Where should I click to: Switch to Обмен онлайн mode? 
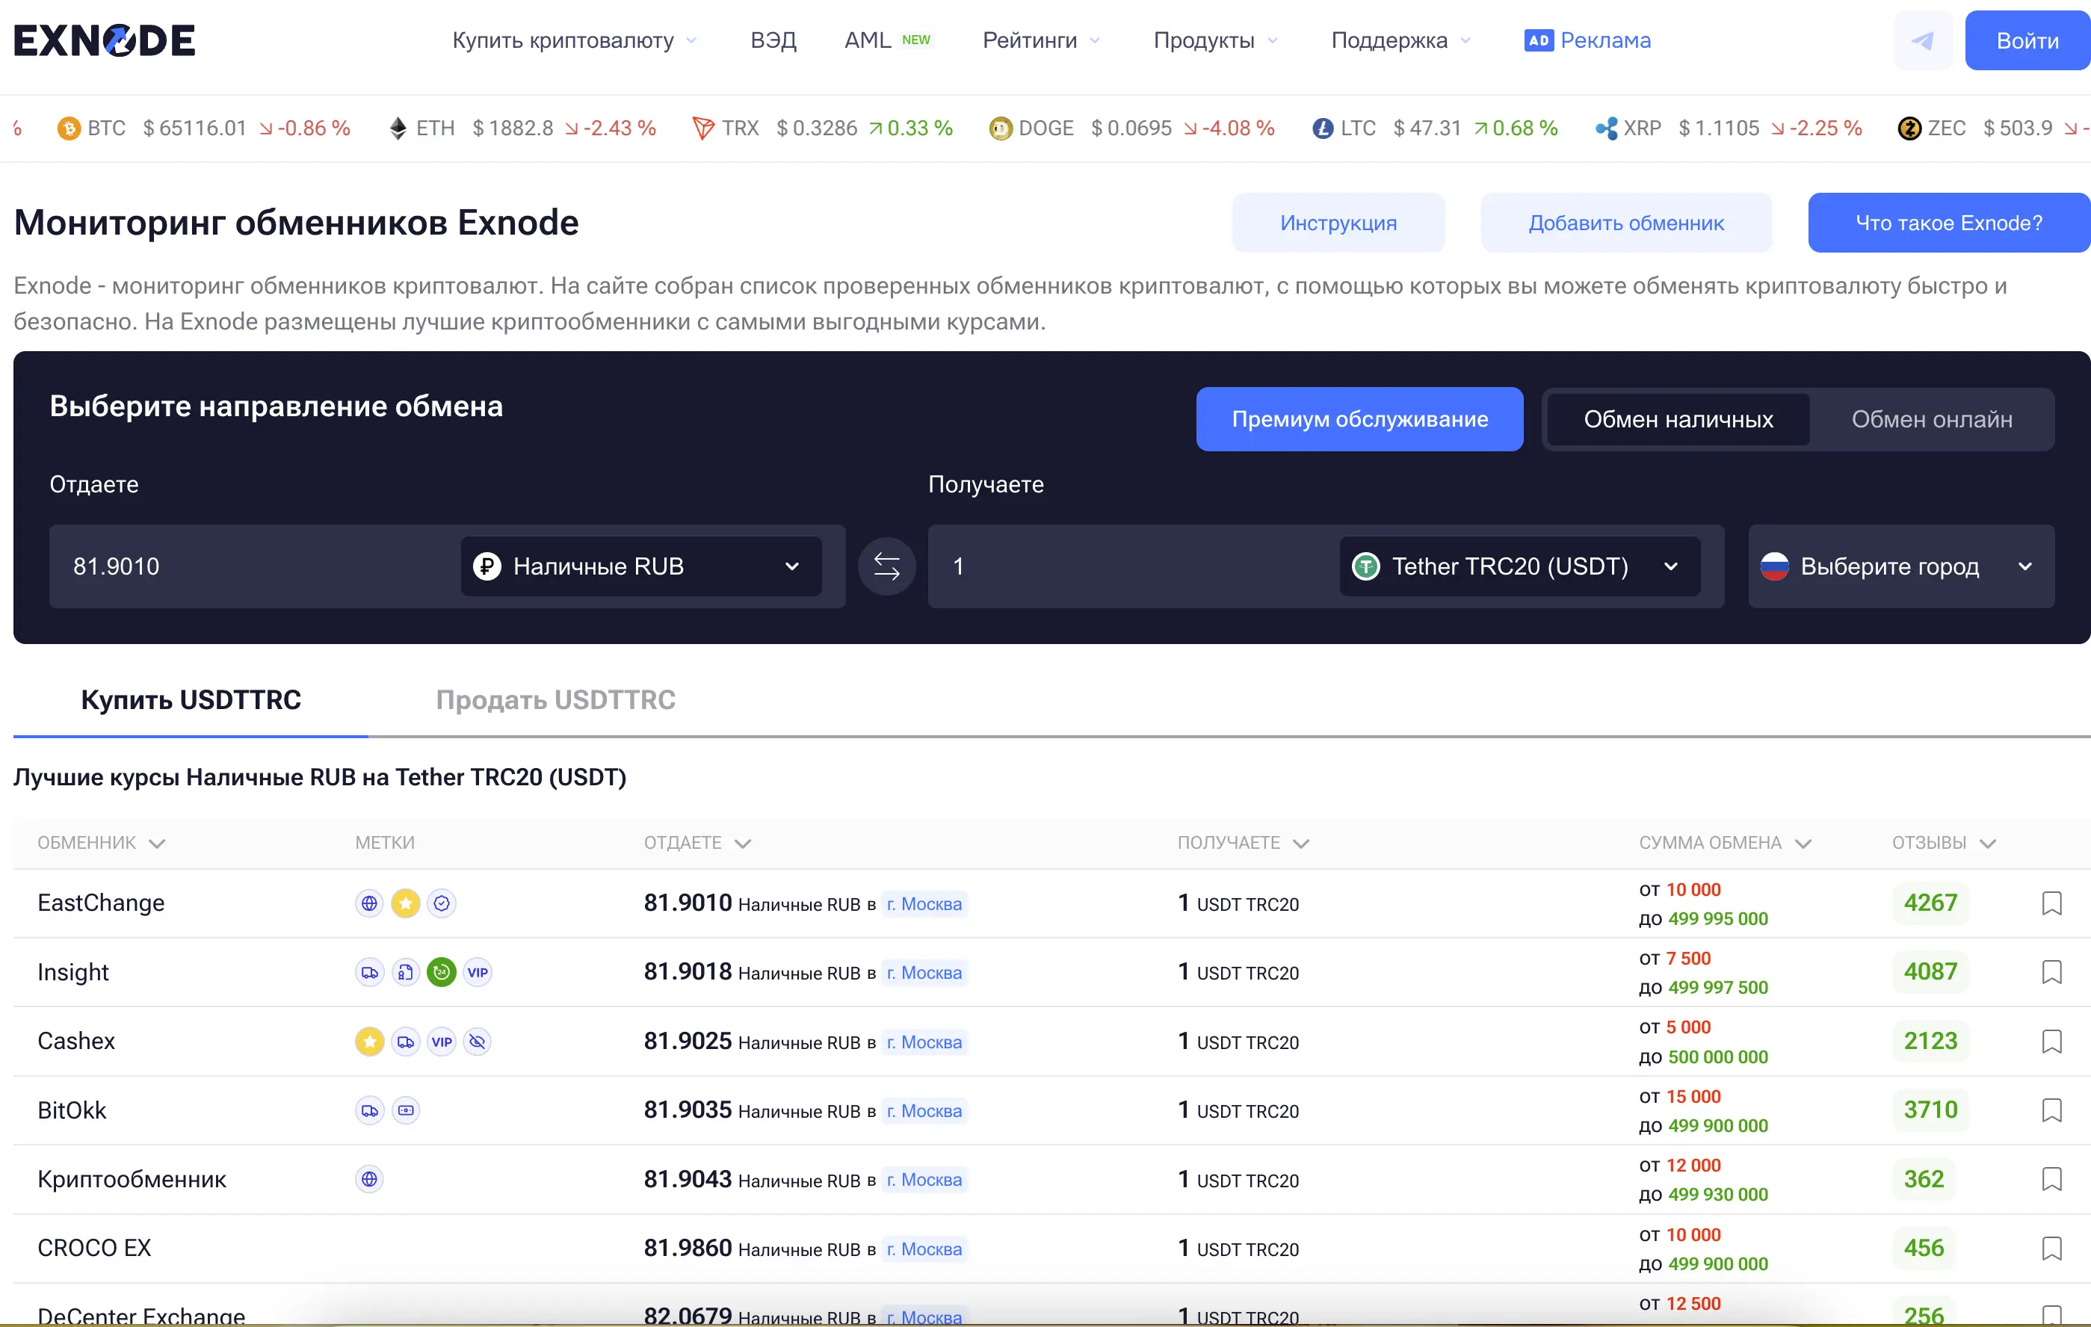(x=1931, y=419)
